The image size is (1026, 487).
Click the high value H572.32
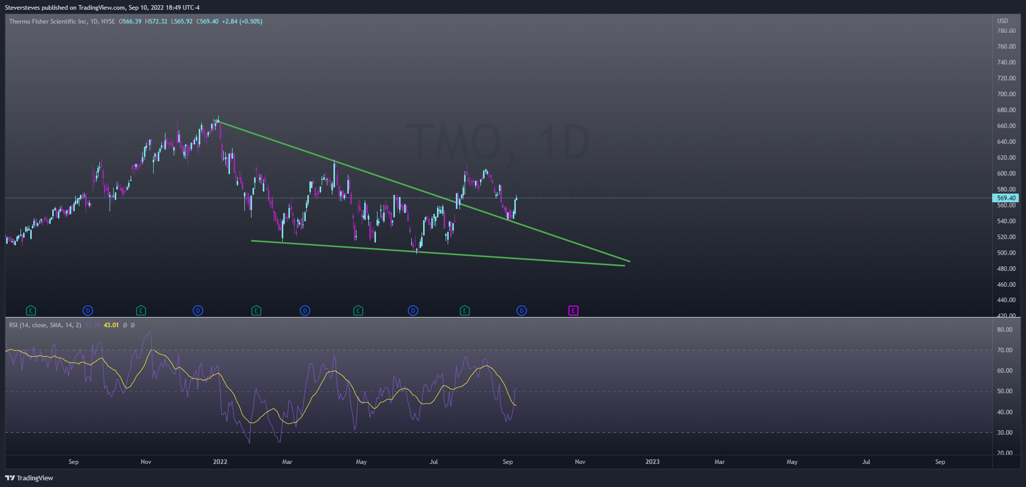pos(156,22)
